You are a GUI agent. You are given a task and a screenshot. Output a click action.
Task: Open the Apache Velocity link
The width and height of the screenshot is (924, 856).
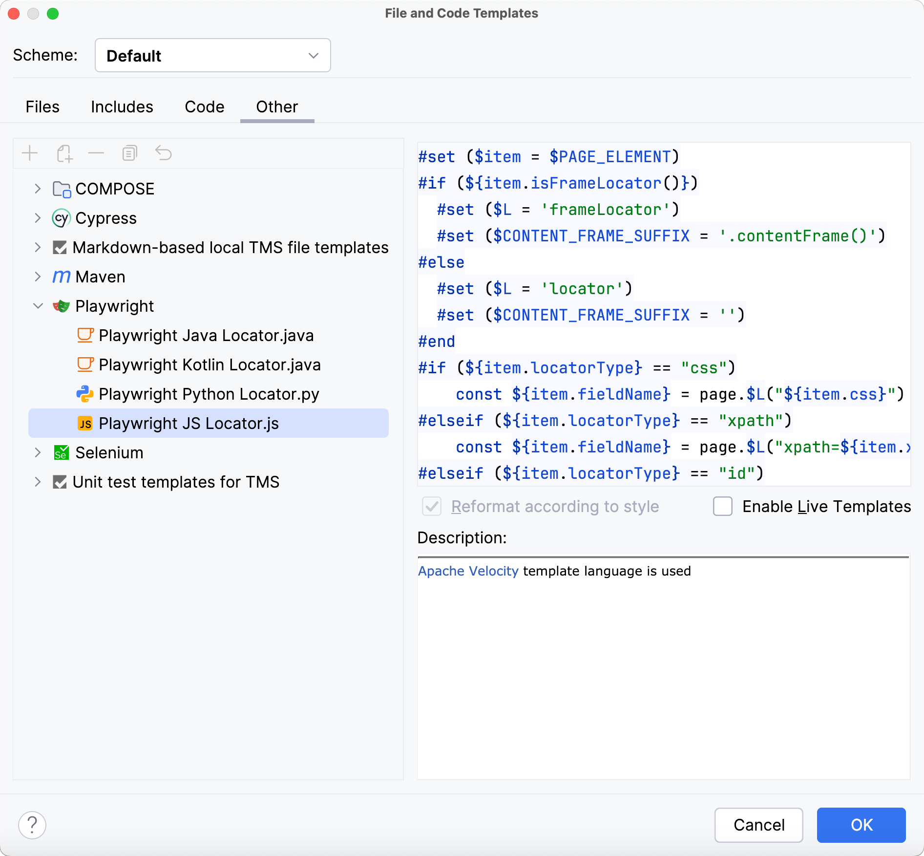tap(468, 571)
